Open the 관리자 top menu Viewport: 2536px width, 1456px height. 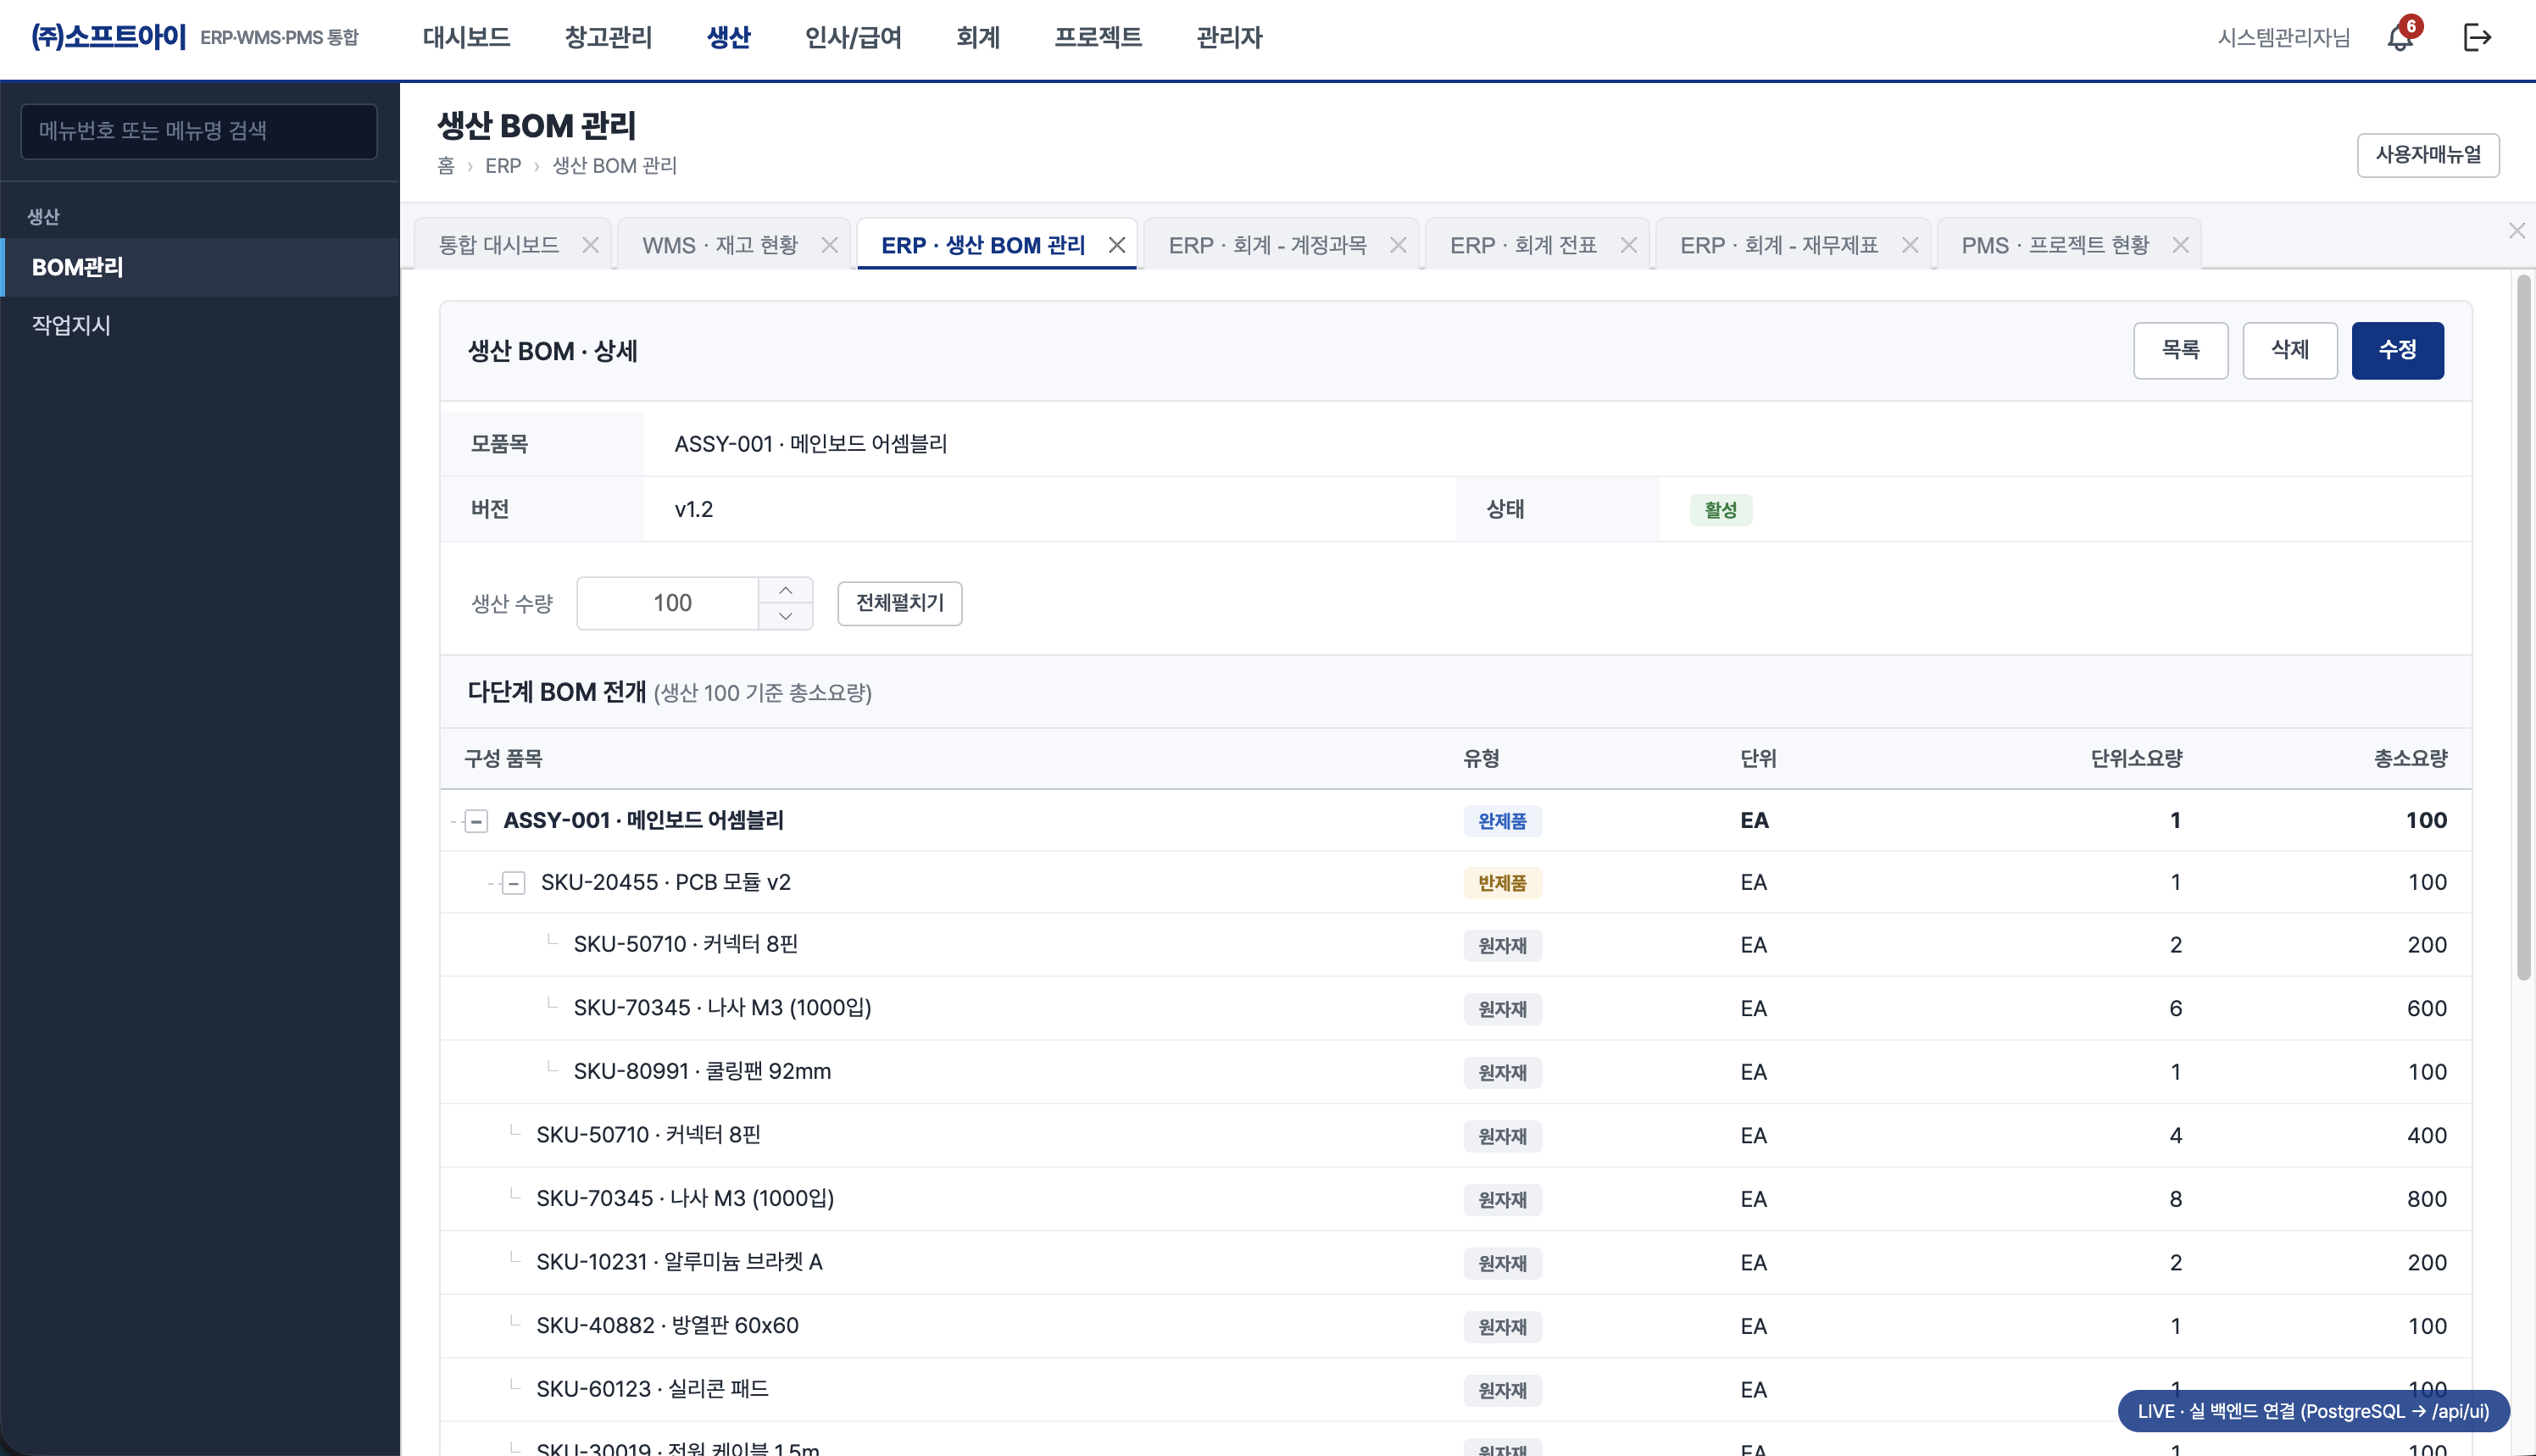[x=1229, y=38]
